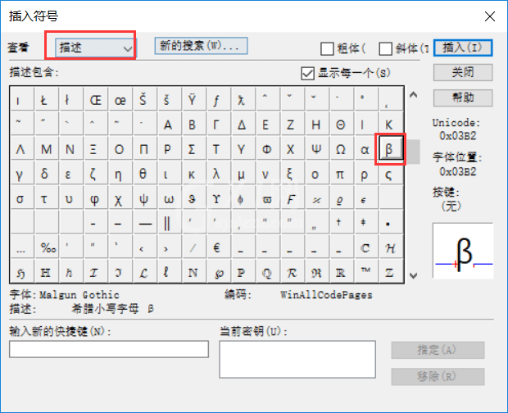This screenshot has height=413, width=508.
Task: Select the OE ligature capital symbol
Action: click(95, 100)
